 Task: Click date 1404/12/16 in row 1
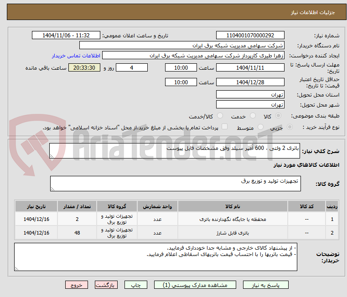[36, 219]
